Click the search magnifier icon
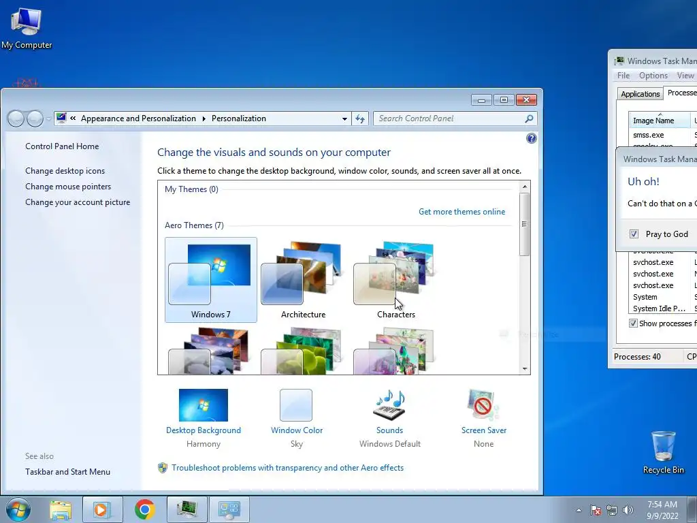Image resolution: width=697 pixels, height=523 pixels. click(x=529, y=118)
